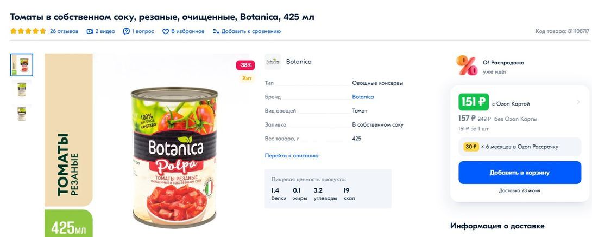Select the third product thumbnail
The image size is (592, 237).
pyautogui.click(x=22, y=113)
